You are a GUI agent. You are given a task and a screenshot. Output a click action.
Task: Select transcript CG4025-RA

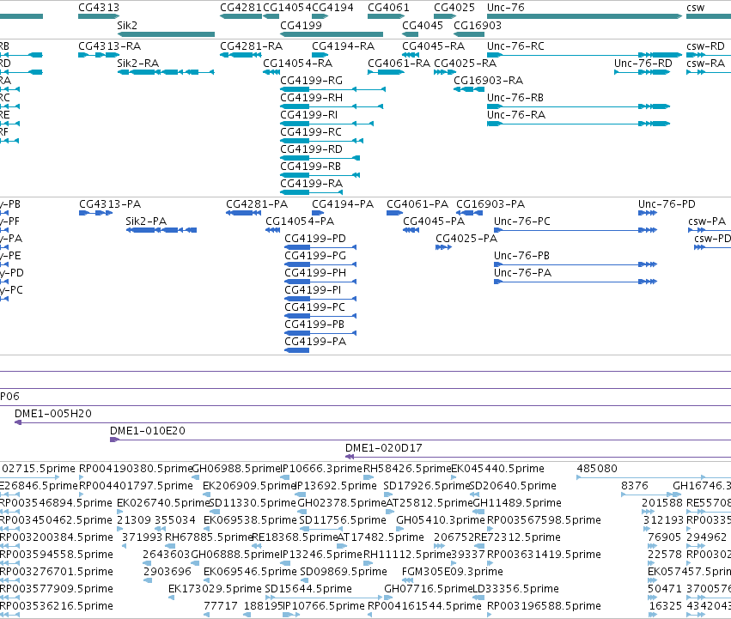[x=466, y=64]
